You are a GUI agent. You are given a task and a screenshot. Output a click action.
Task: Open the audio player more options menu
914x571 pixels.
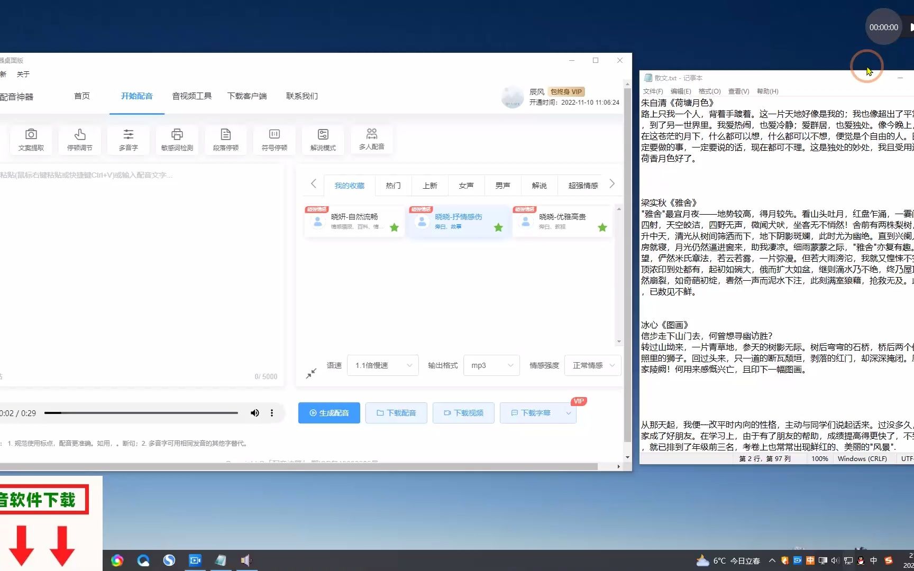tap(272, 413)
